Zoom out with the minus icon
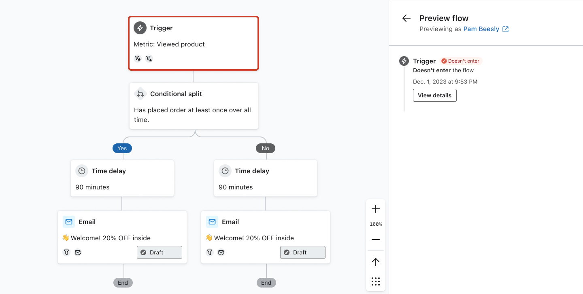583x294 pixels. pyautogui.click(x=376, y=239)
